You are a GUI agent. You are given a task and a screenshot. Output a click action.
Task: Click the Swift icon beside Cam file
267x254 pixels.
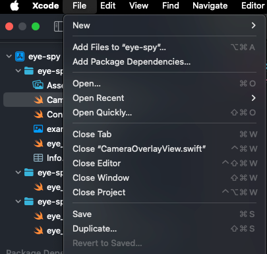(38, 100)
